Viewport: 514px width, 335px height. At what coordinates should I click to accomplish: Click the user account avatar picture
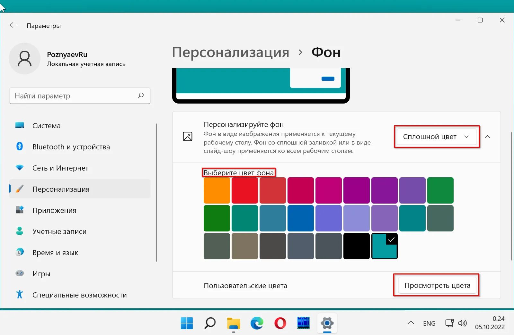25,59
